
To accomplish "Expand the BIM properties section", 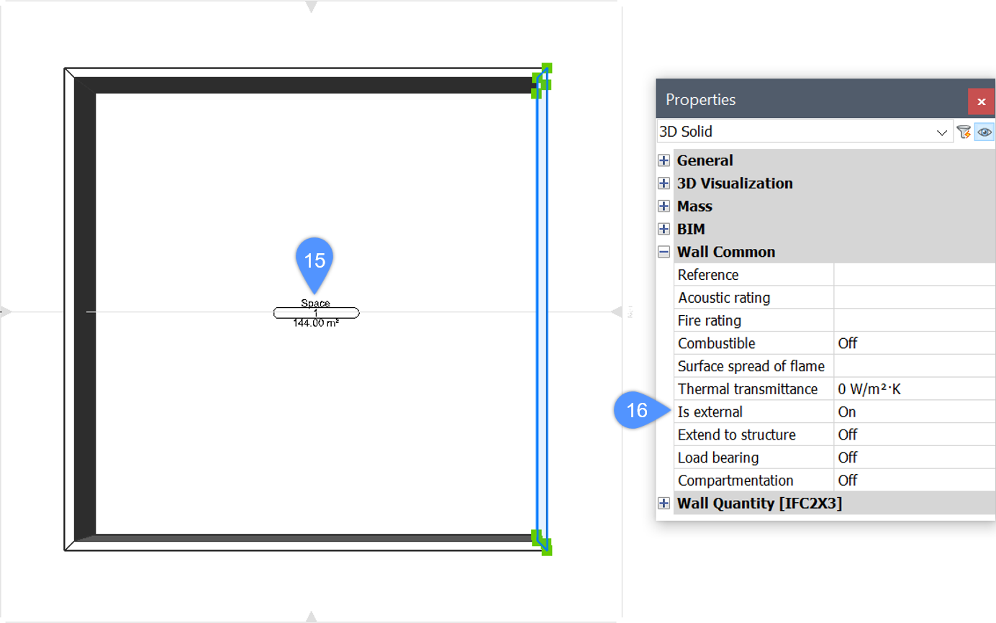I will [664, 229].
